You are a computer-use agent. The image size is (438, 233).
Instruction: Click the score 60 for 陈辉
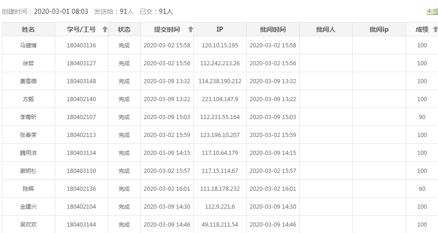pos(422,189)
